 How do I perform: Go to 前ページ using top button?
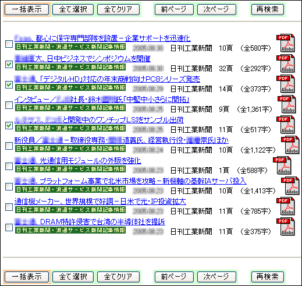click(174, 9)
